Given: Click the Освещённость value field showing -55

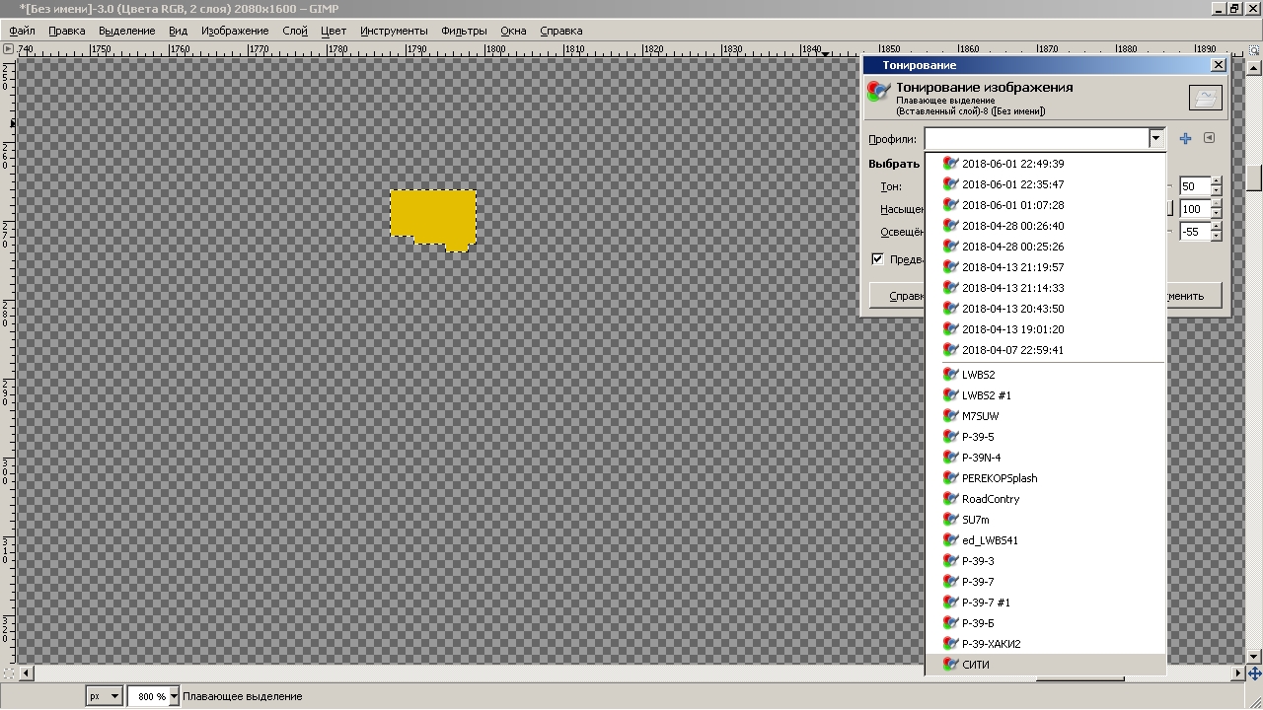Looking at the screenshot, I should [x=1194, y=232].
